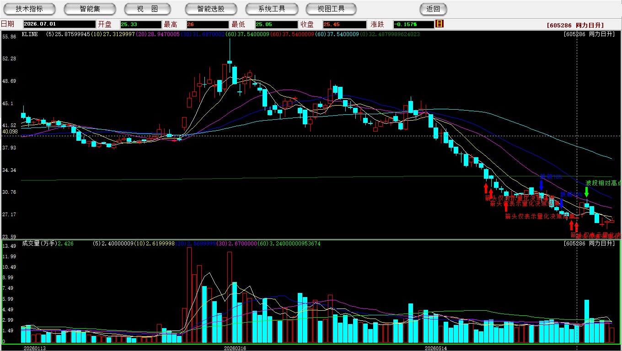Click the red header text [605286 同力日升]

click(x=575, y=26)
